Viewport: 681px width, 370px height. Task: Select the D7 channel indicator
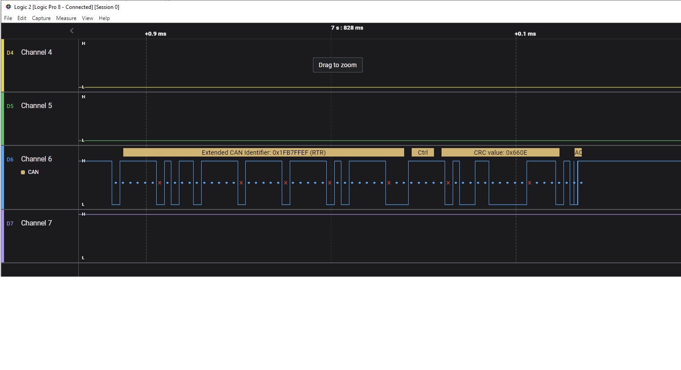10,223
